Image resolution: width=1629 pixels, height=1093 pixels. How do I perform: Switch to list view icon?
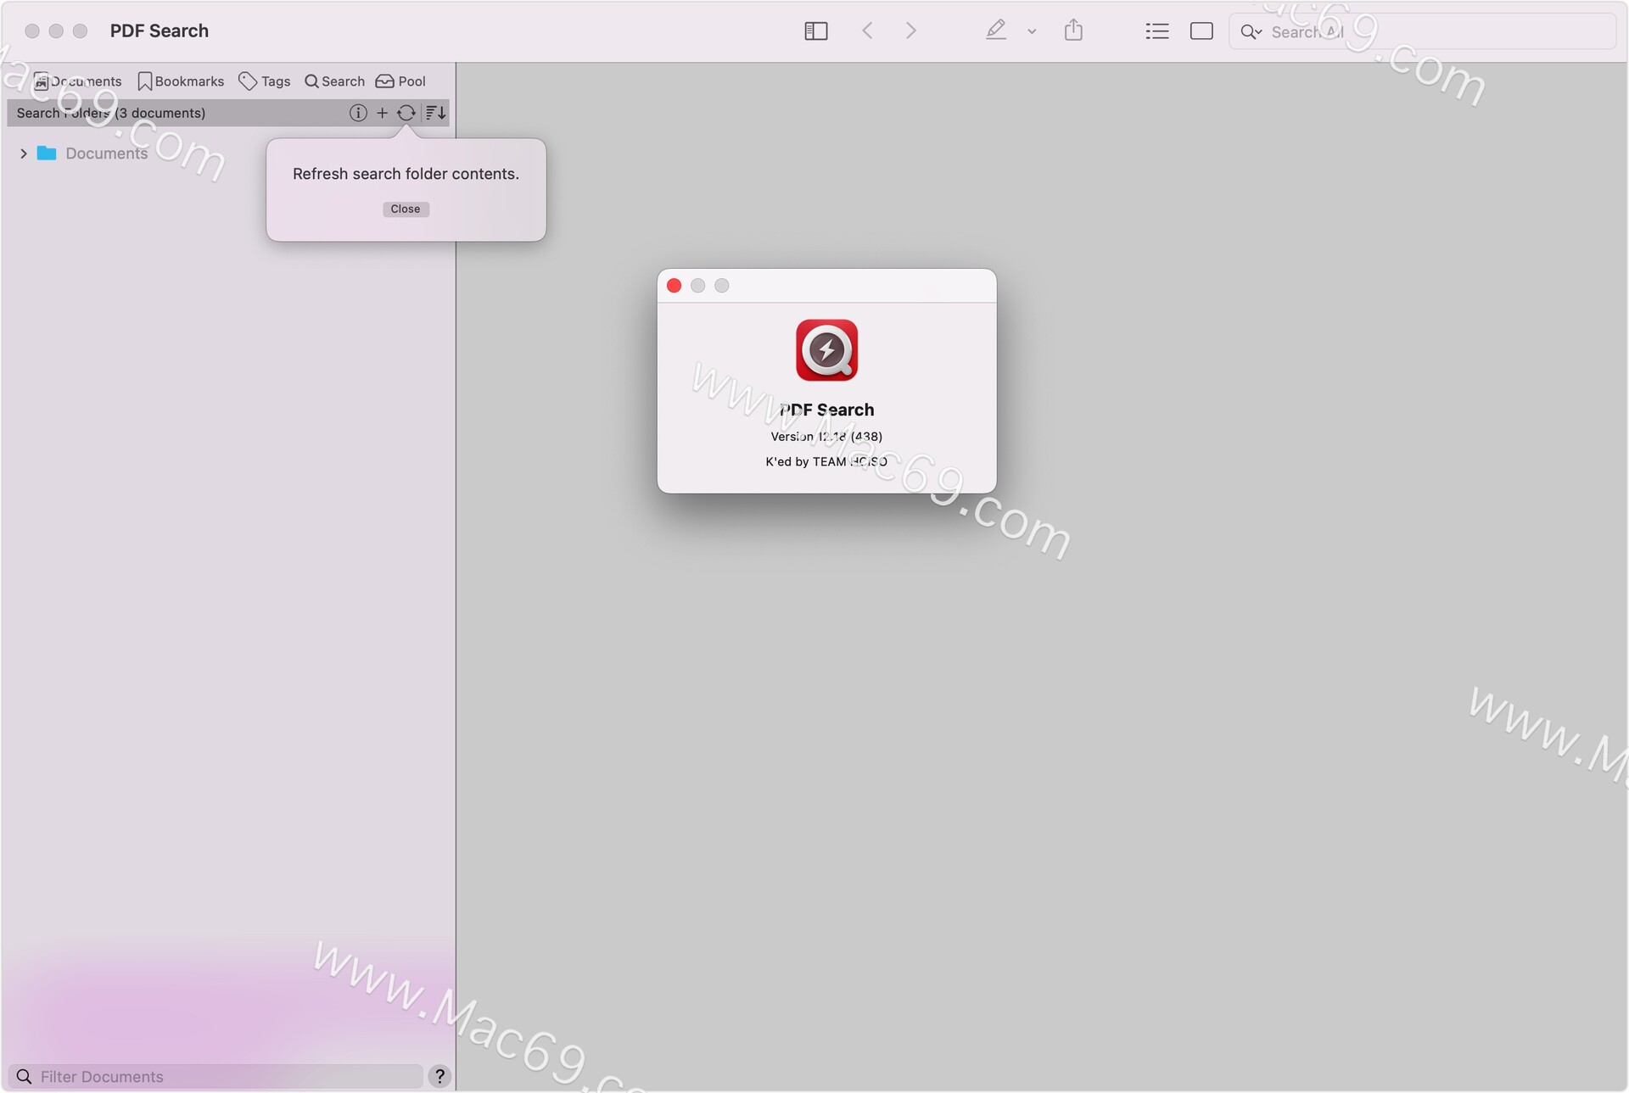(x=1157, y=31)
